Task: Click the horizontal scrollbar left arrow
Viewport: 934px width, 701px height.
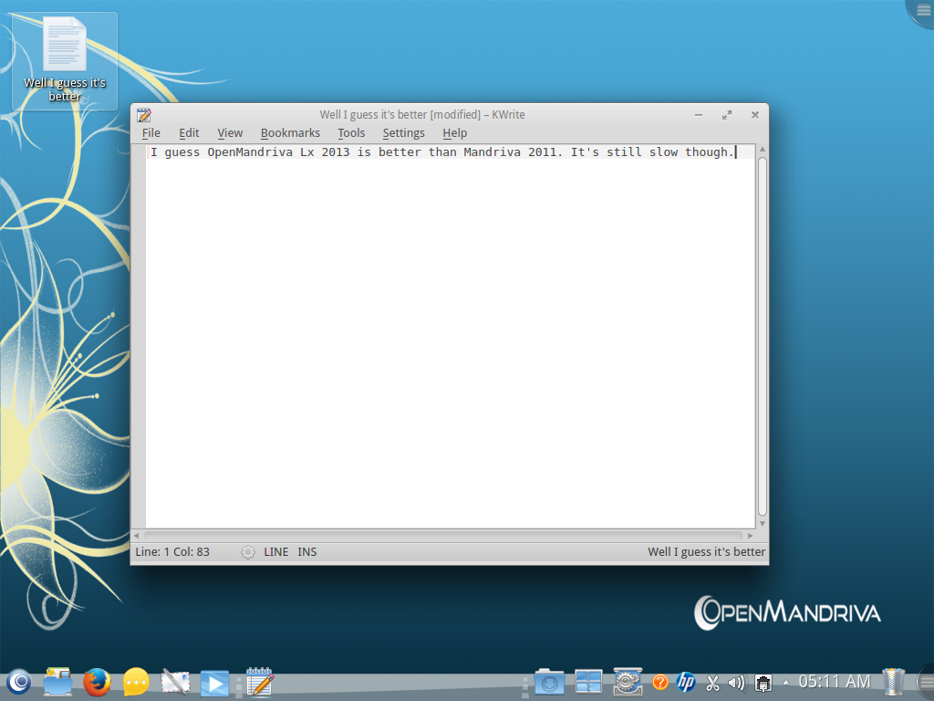Action: pos(137,535)
